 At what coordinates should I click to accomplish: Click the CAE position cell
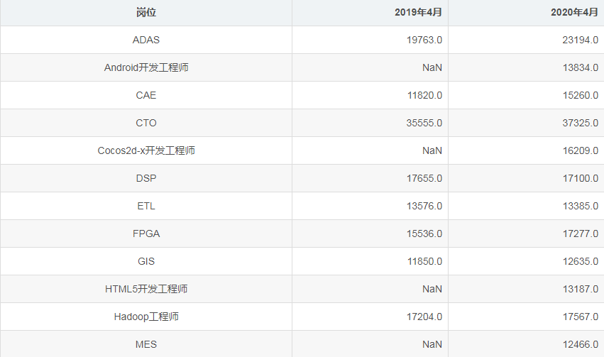tap(146, 96)
